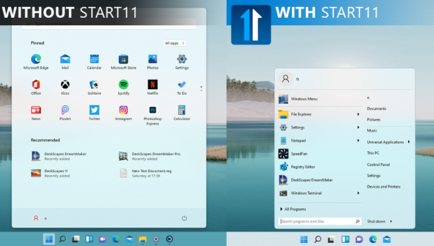Open New Text Document.reg recommended file

click(x=145, y=173)
